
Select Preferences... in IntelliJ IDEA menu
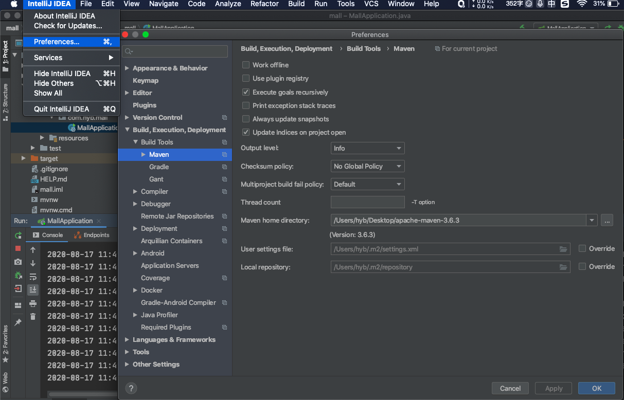[72, 42]
